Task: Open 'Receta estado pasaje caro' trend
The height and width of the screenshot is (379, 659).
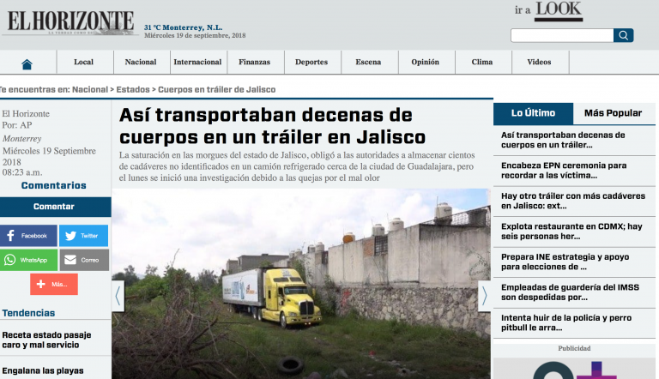Action: (46, 340)
